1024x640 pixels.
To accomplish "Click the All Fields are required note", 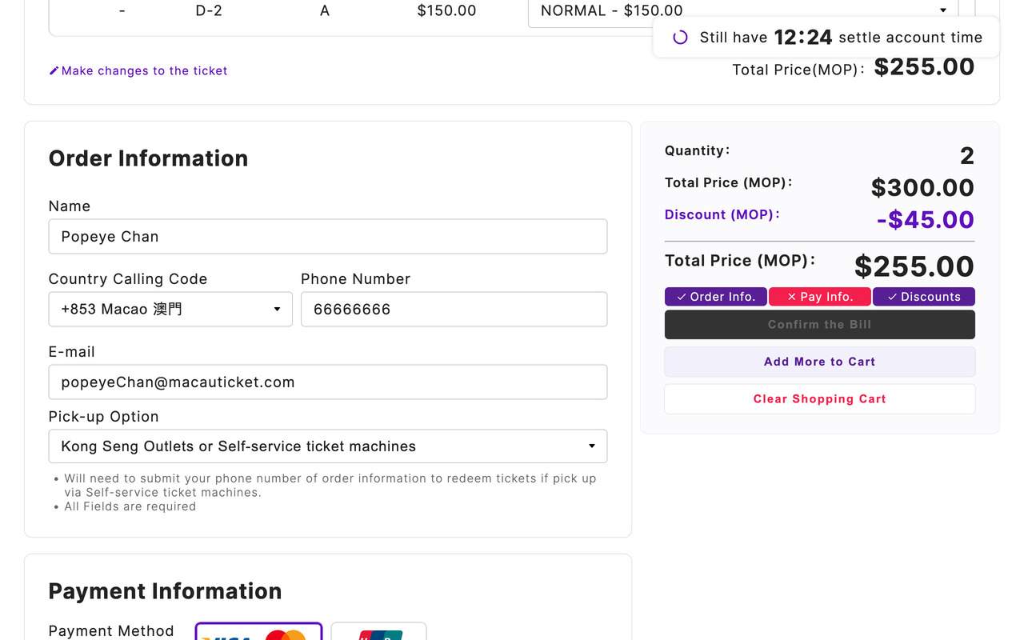I will click(130, 506).
